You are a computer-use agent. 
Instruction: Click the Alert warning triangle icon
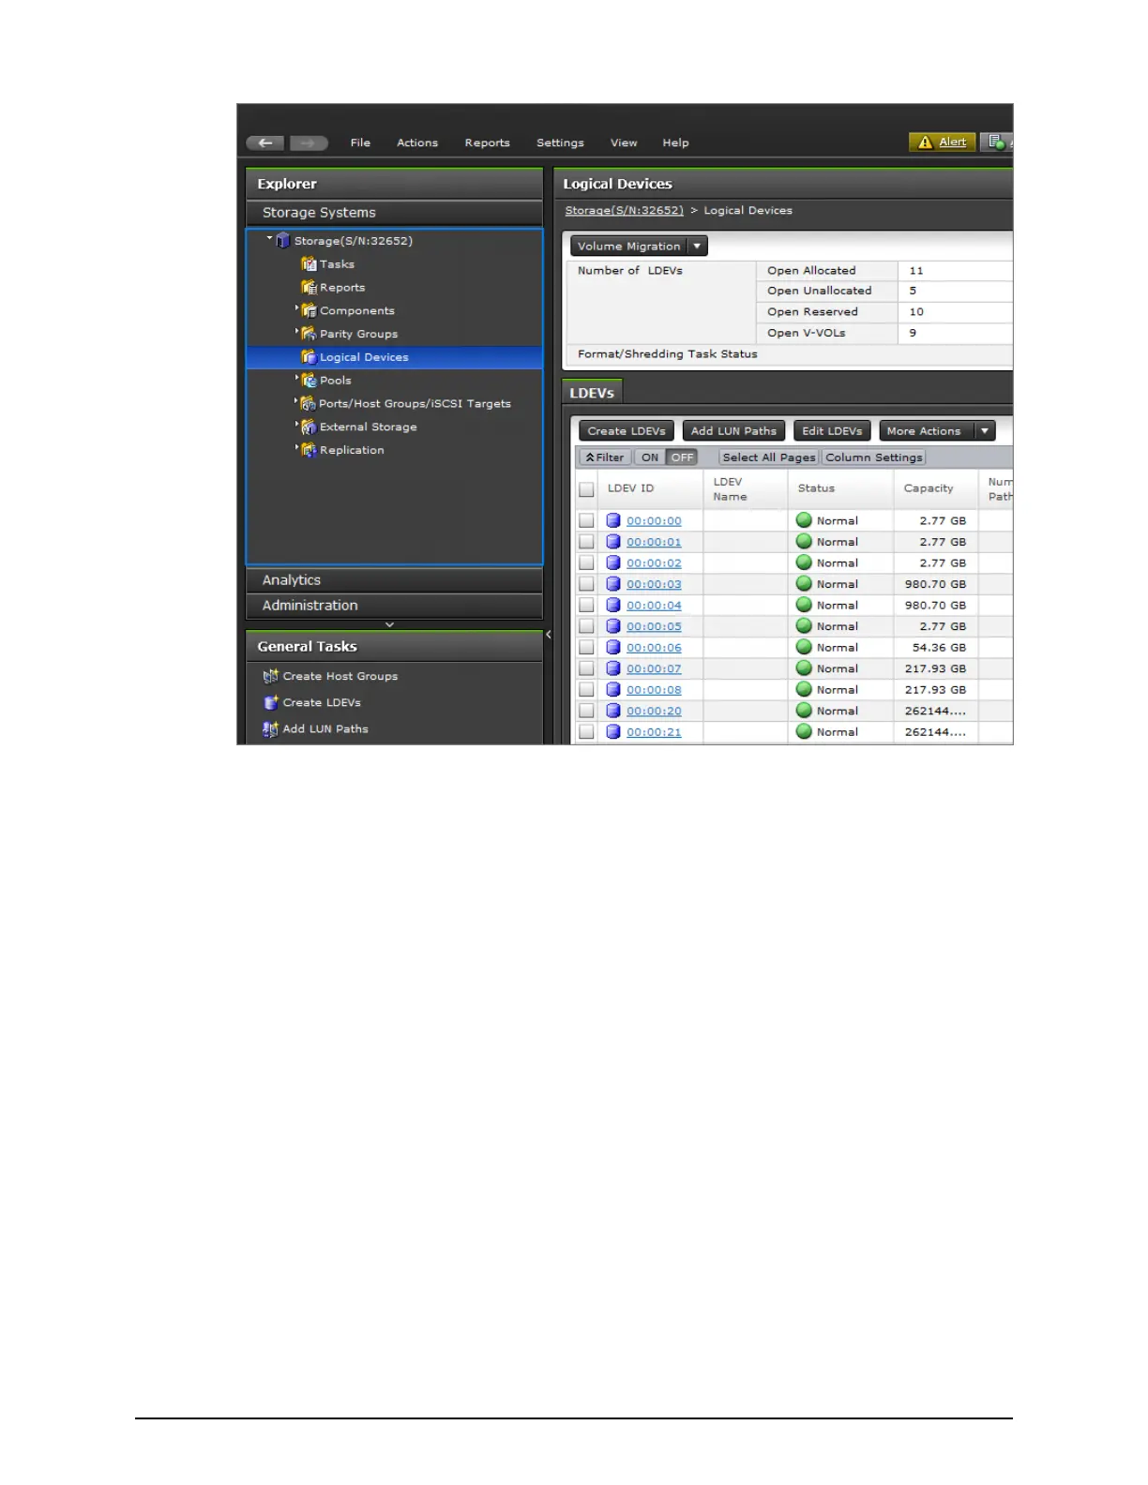[x=925, y=142]
